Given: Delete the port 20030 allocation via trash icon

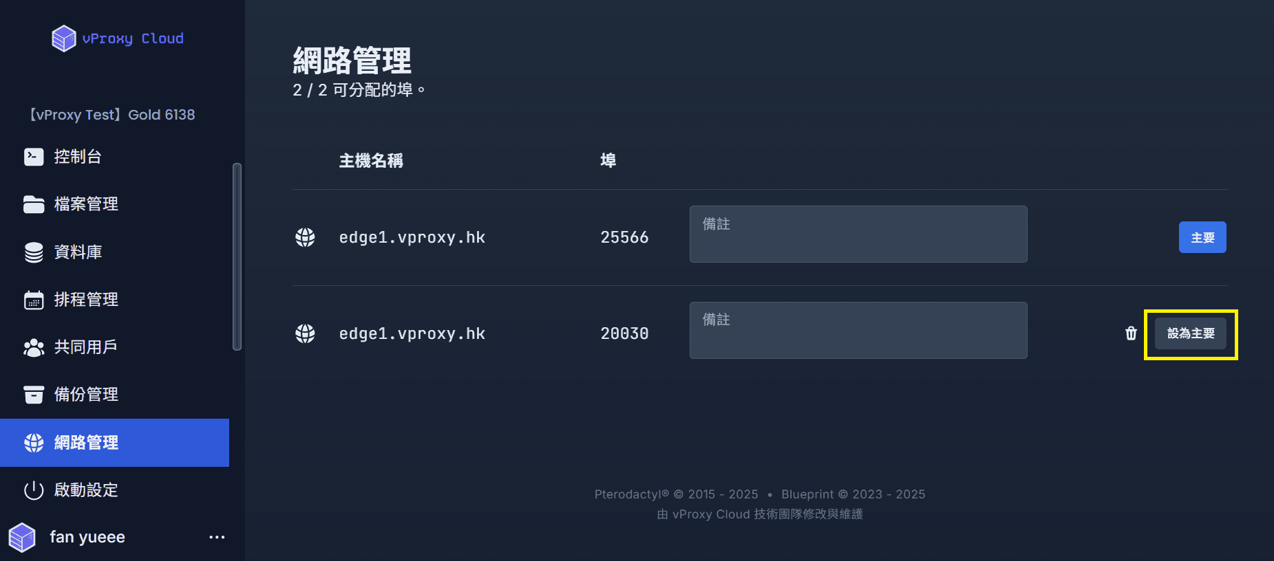Looking at the screenshot, I should click(x=1131, y=333).
